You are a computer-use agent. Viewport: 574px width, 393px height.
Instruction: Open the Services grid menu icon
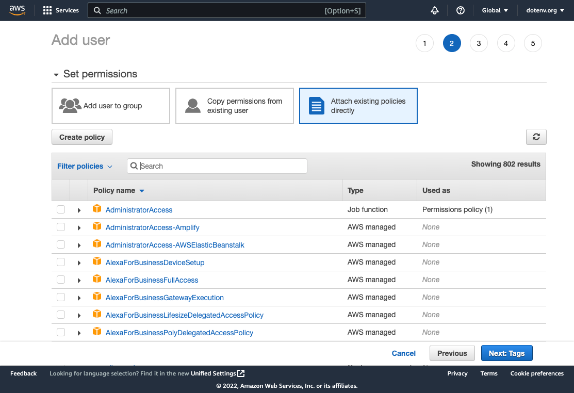click(x=47, y=10)
